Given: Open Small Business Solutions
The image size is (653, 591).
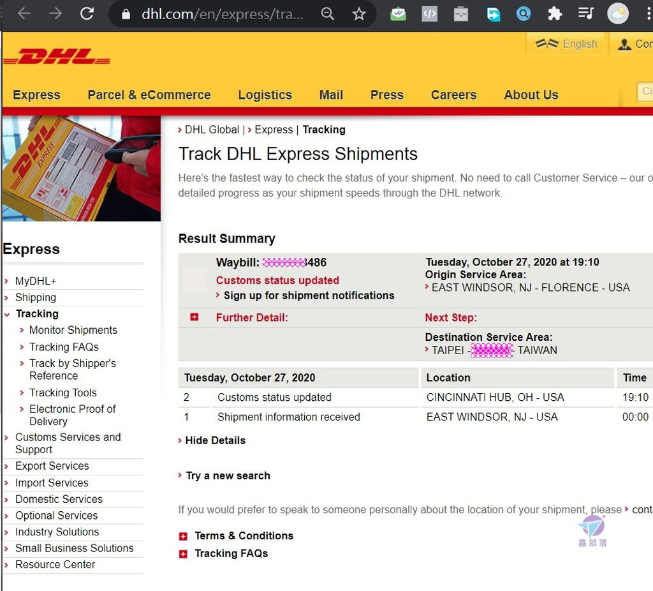Looking at the screenshot, I should [x=75, y=548].
